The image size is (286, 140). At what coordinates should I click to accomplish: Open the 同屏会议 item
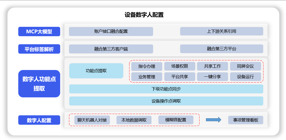coord(245,66)
